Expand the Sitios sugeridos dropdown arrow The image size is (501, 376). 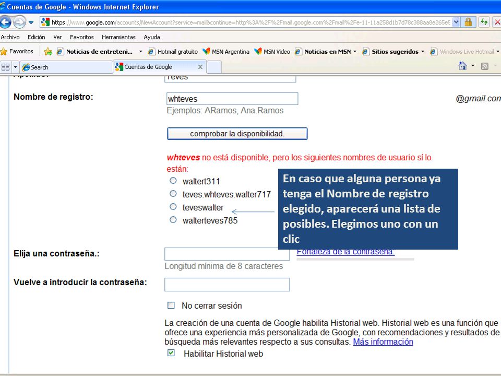(x=423, y=52)
